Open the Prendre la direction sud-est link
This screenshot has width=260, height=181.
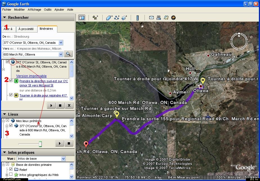pyautogui.click(x=44, y=83)
